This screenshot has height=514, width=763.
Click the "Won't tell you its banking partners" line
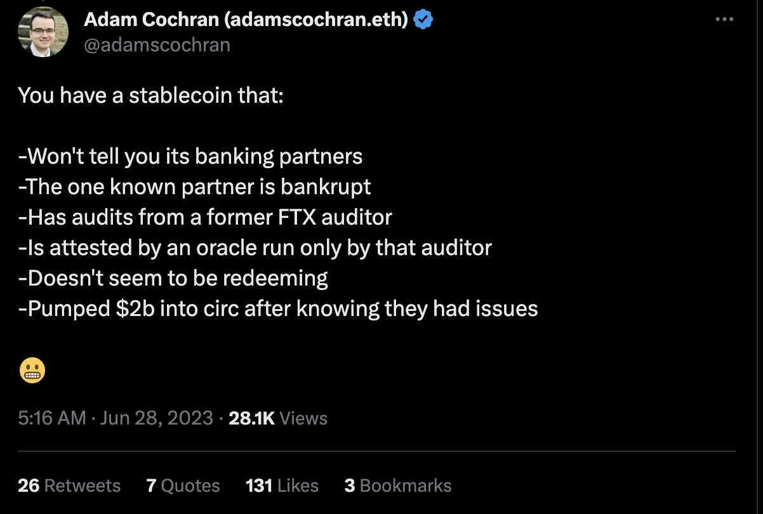pyautogui.click(x=190, y=157)
